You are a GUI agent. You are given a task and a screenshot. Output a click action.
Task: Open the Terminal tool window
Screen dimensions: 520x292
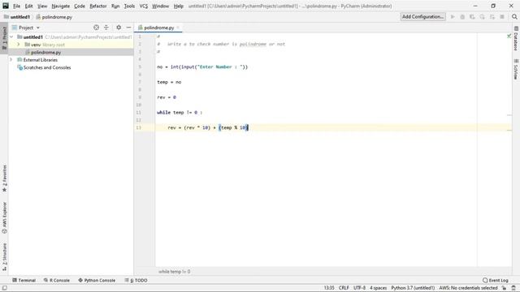24,280
